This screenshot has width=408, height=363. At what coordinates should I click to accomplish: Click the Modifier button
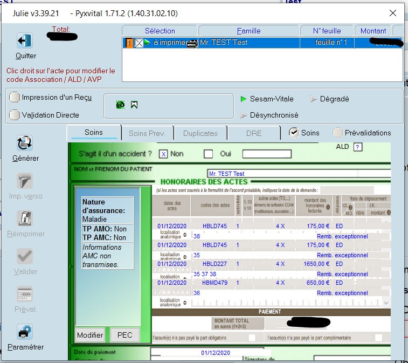90,335
